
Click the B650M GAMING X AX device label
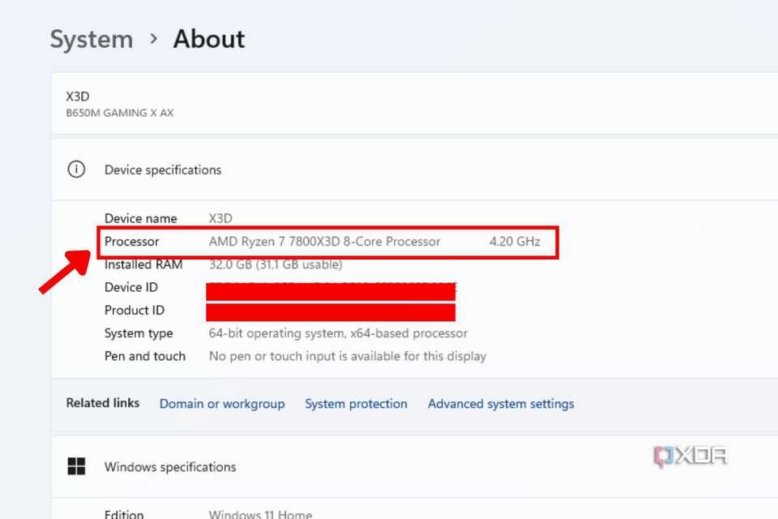tap(119, 113)
